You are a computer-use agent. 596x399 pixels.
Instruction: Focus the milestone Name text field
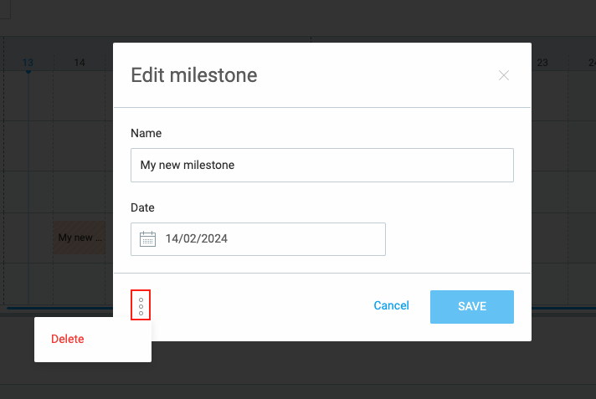pos(322,166)
